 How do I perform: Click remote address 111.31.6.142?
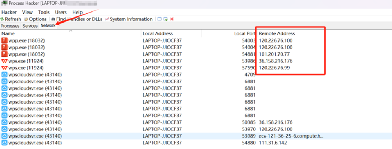(x=273, y=143)
